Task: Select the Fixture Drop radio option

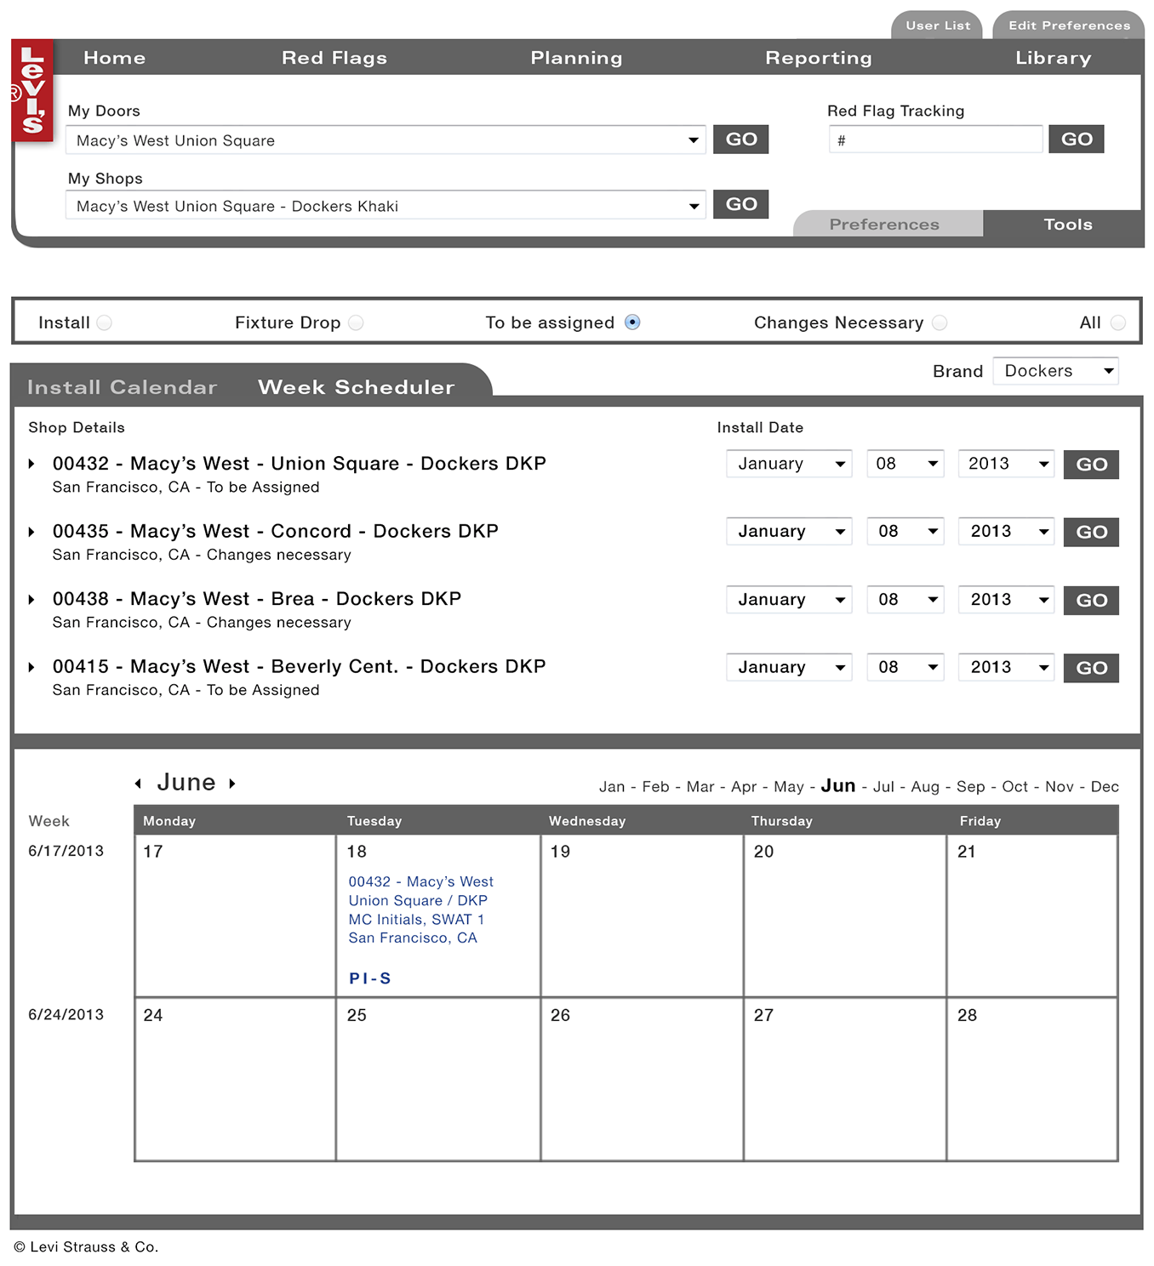Action: [x=356, y=322]
